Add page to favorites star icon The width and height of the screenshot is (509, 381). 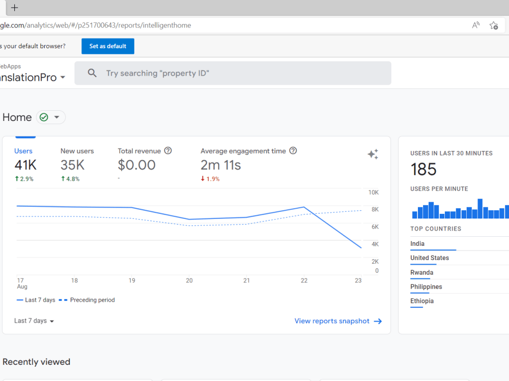point(494,25)
